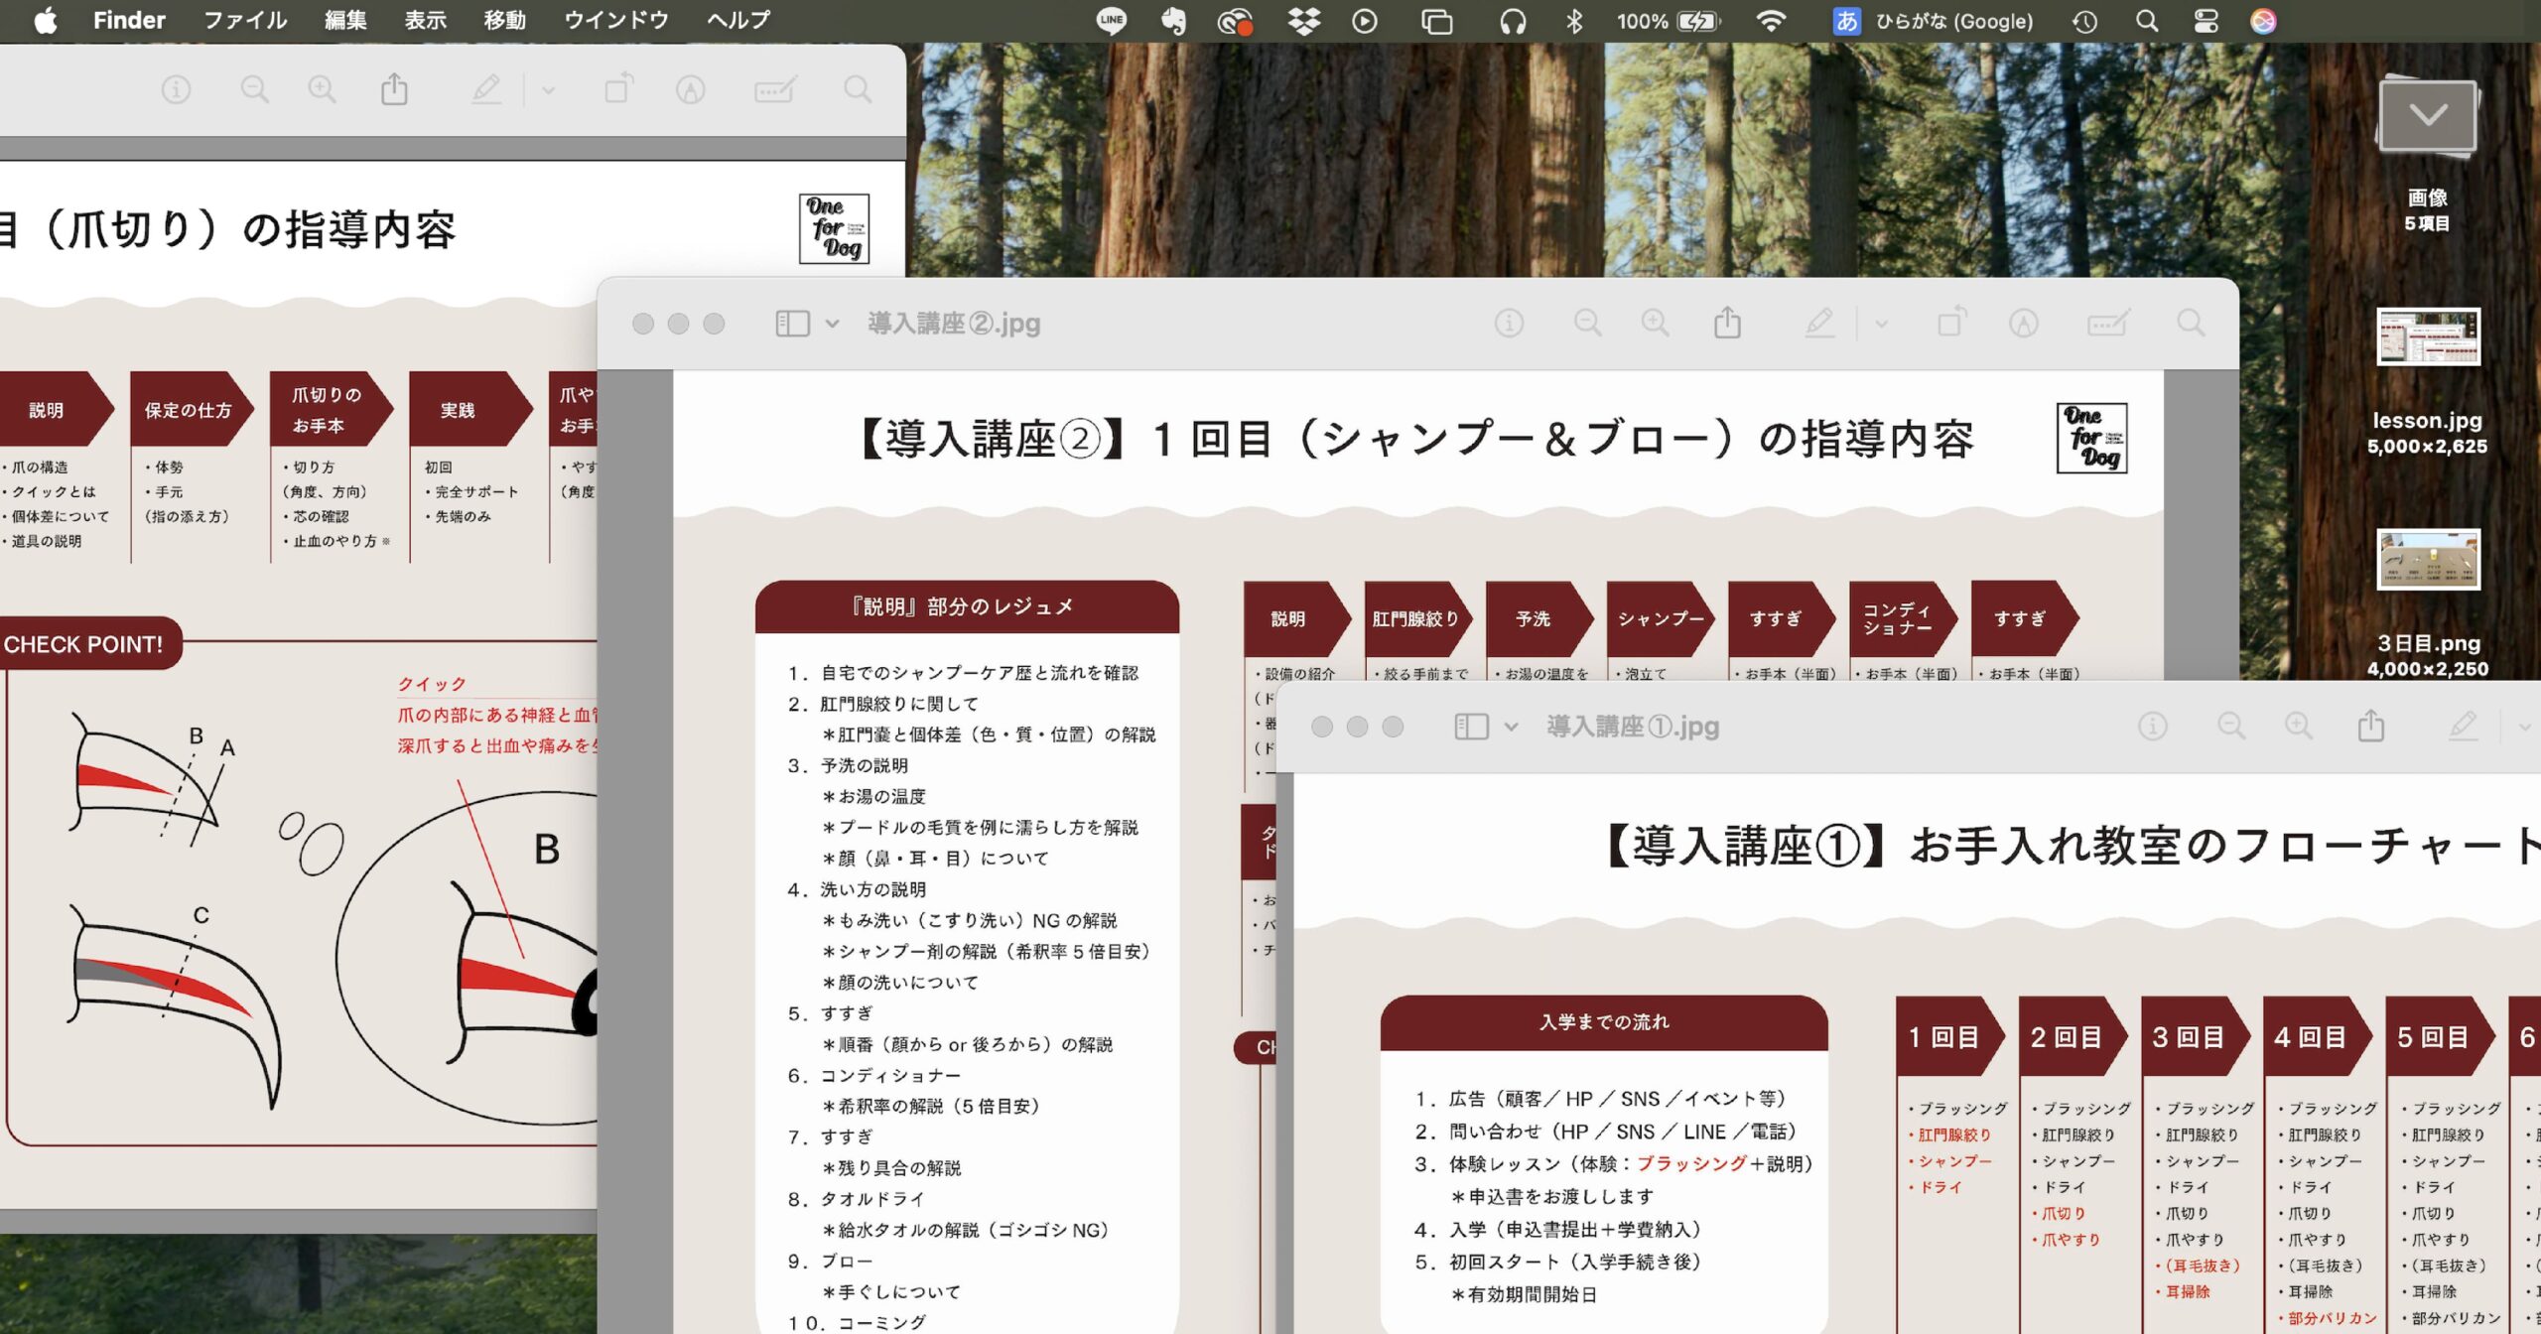2541x1334 pixels.
Task: Open Evernote menu bar icon
Action: tap(1173, 21)
